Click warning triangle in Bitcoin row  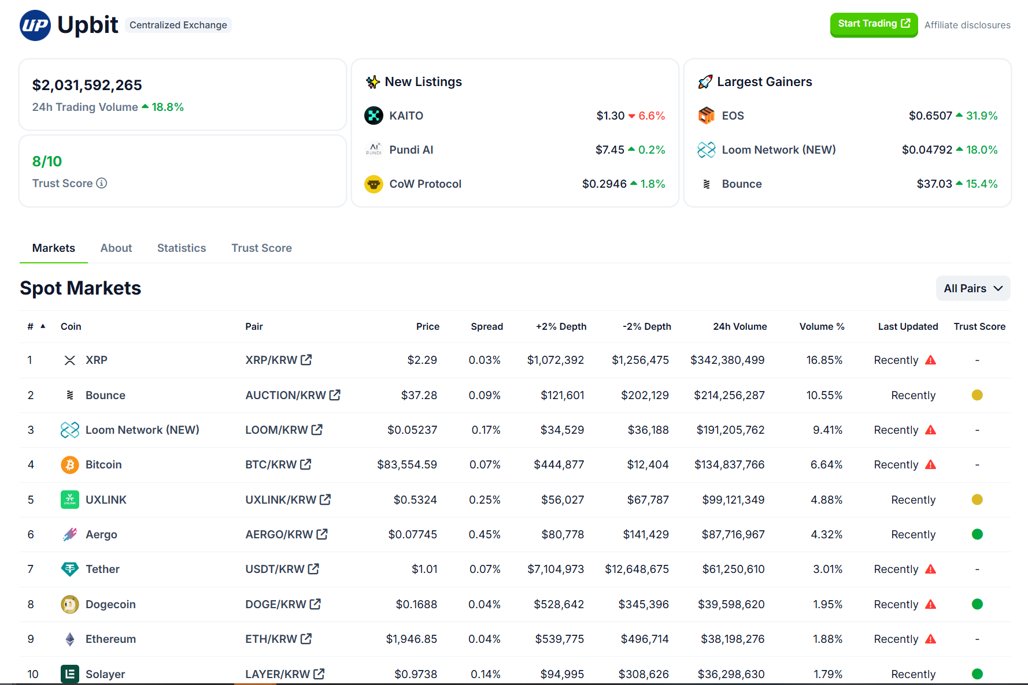click(x=930, y=464)
